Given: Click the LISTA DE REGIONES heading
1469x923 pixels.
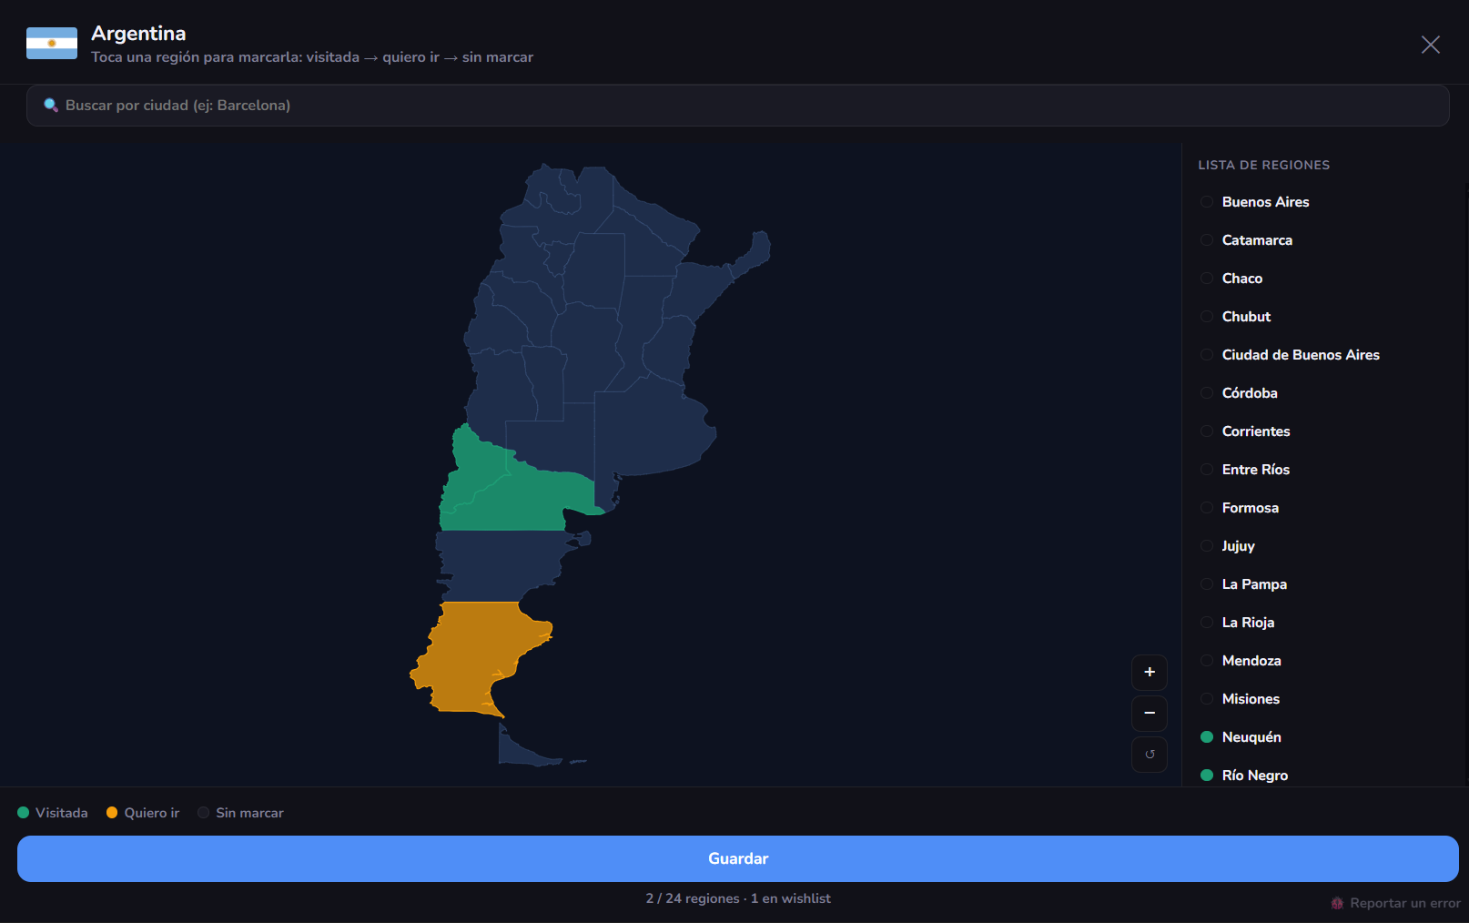Looking at the screenshot, I should (1263, 165).
